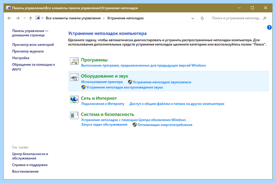
Task: Open Центр безопасности и обслуживания
Action: click(30, 156)
